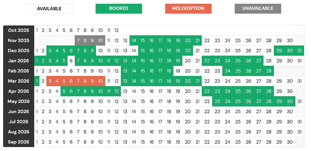The image size is (311, 151).
Task: Click the Mar 2026 month label
Action: pyautogui.click(x=19, y=81)
